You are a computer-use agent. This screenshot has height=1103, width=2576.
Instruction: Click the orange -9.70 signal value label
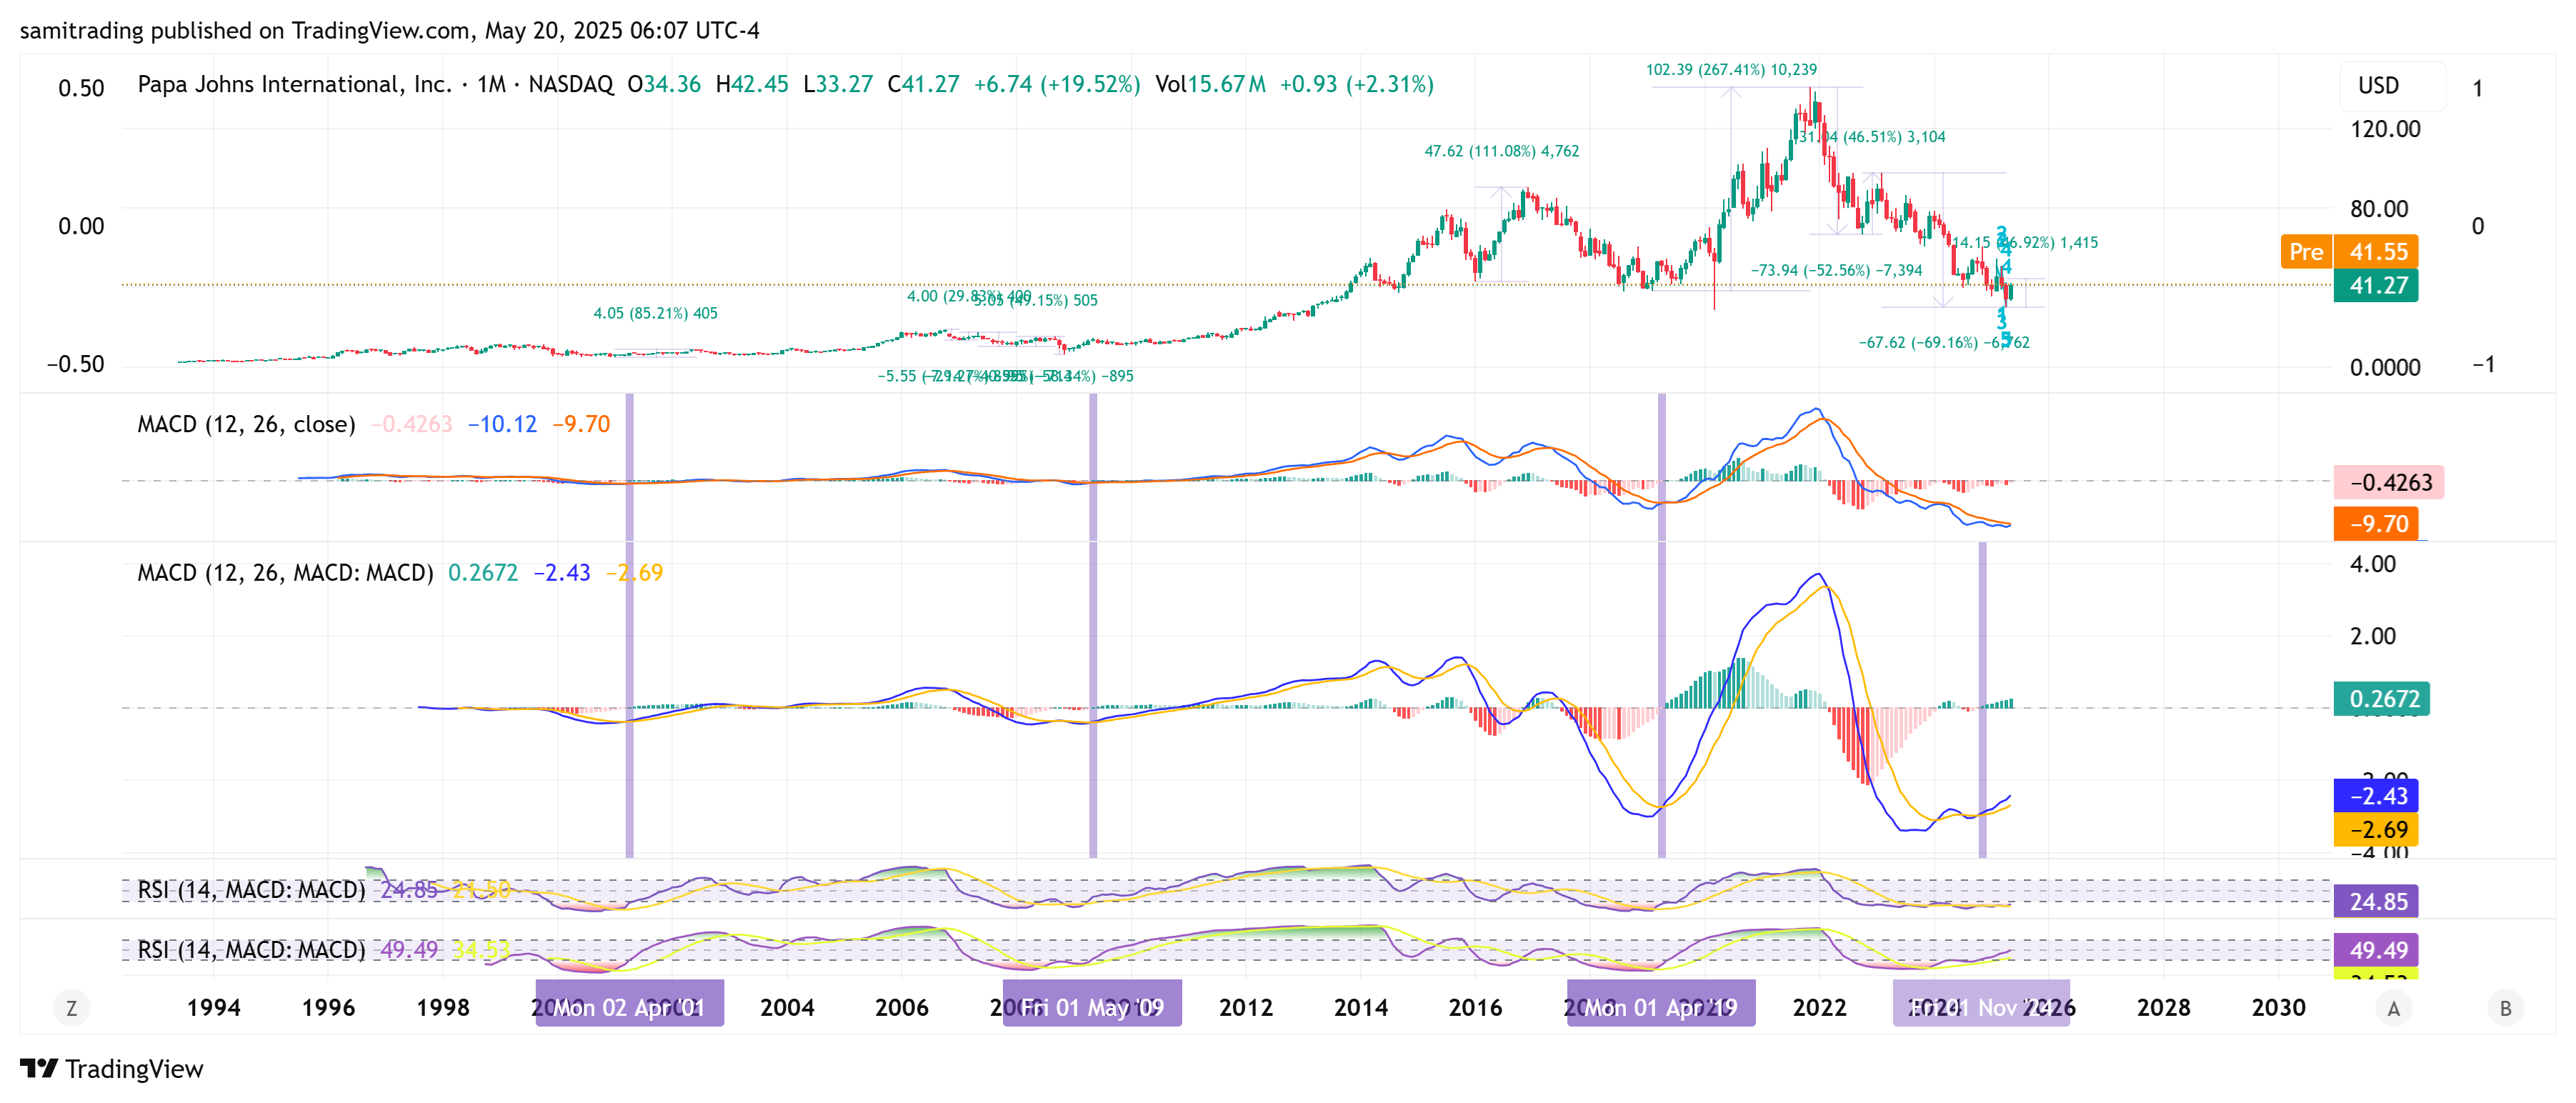2376,524
